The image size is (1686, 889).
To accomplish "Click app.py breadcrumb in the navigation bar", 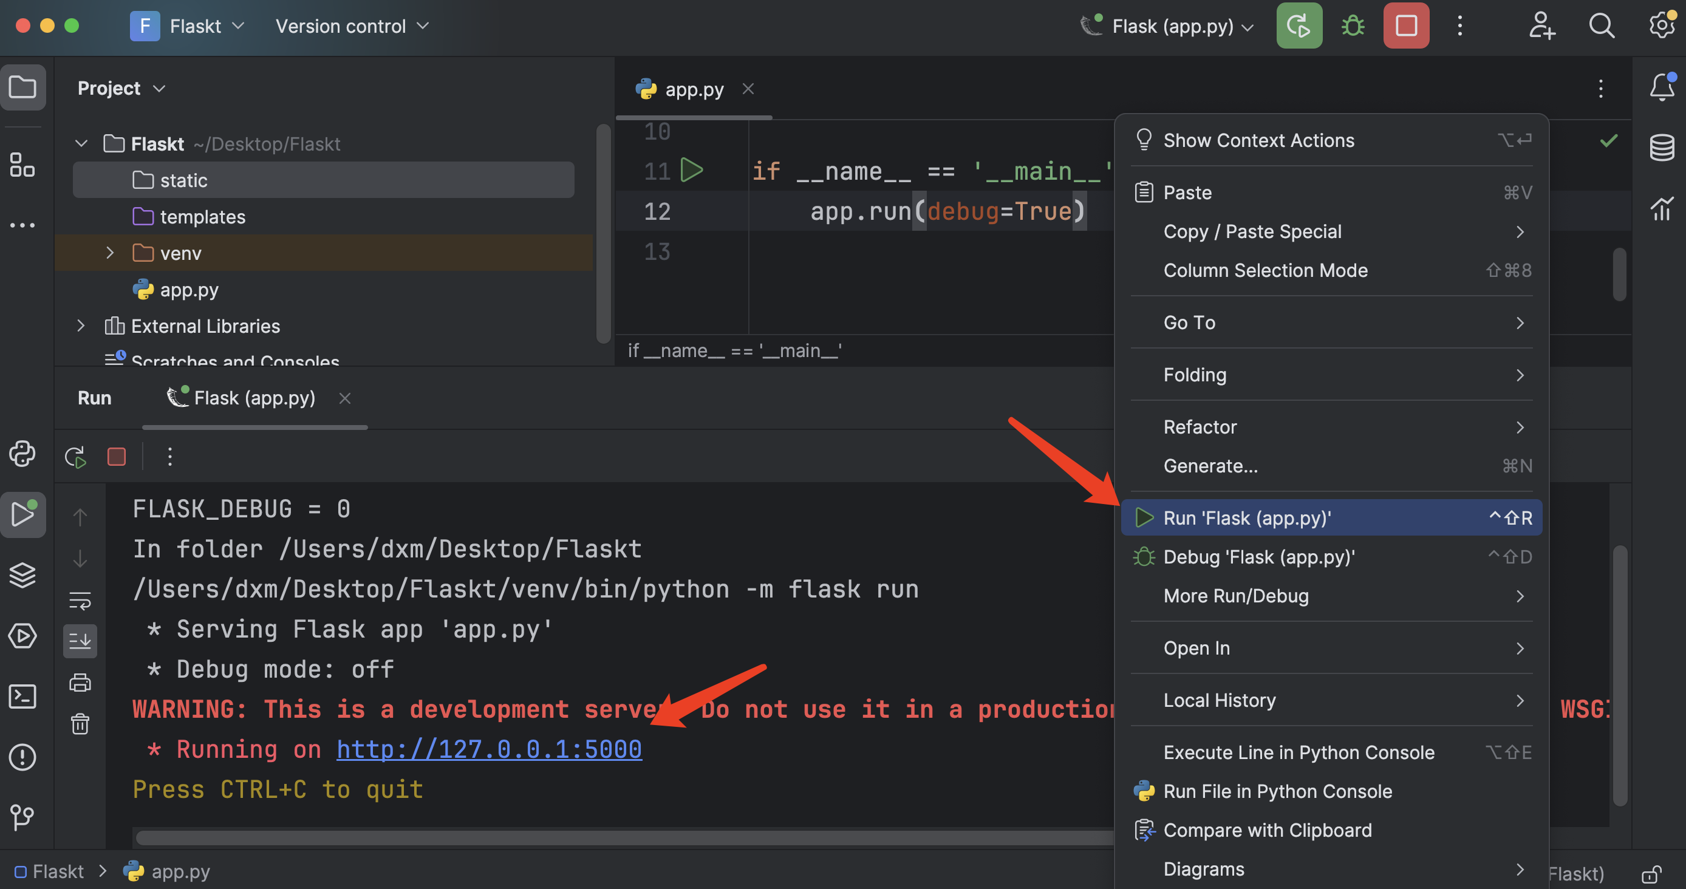I will 167,871.
